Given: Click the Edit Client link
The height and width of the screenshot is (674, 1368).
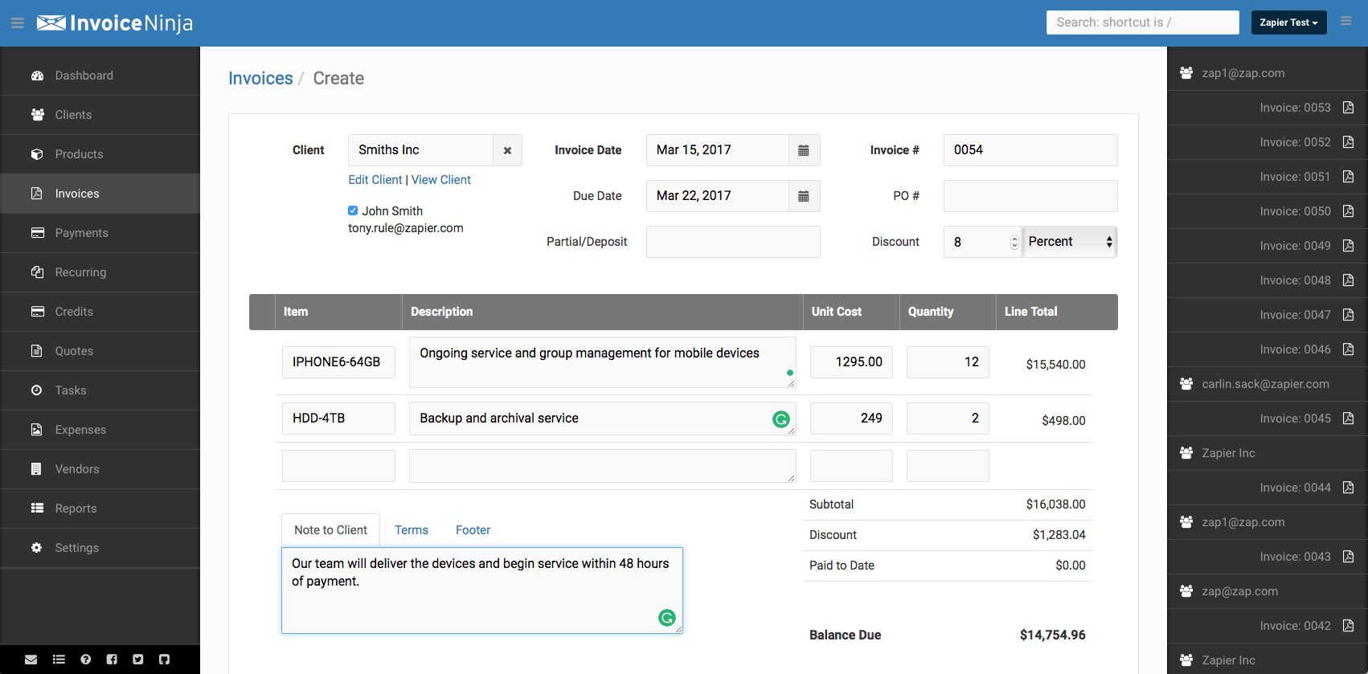Looking at the screenshot, I should 375,180.
